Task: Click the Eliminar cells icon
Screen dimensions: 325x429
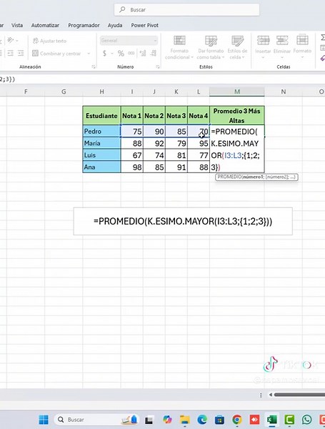Action: 282,41
